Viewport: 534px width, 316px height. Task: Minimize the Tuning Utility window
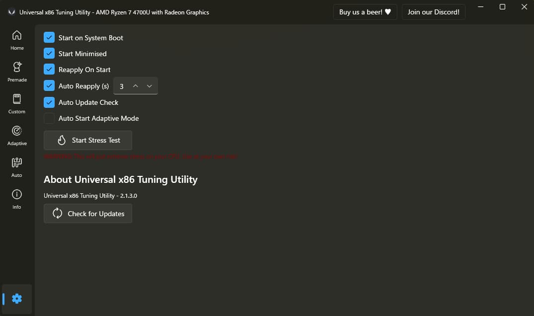pyautogui.click(x=480, y=7)
